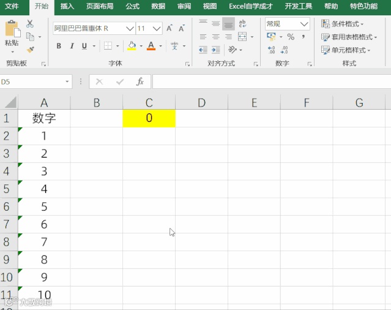
Task: Apply percent style
Action: click(291, 37)
